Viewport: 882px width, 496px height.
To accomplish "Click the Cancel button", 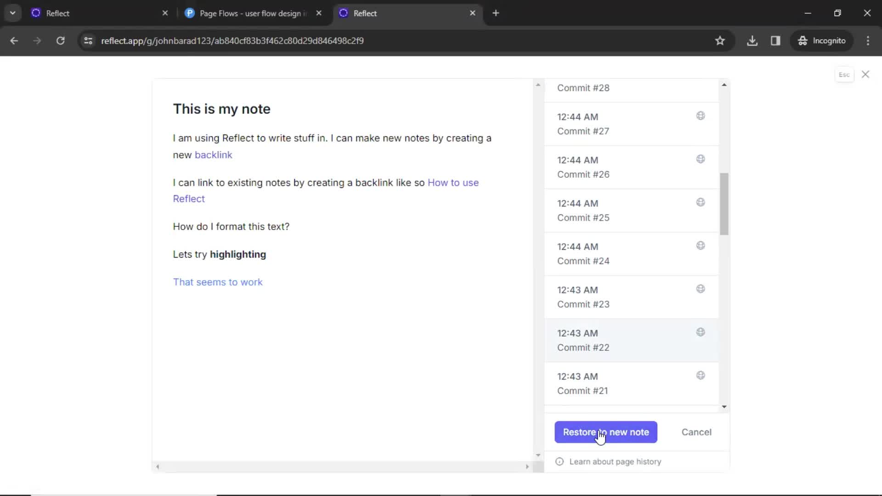I will [x=696, y=432].
